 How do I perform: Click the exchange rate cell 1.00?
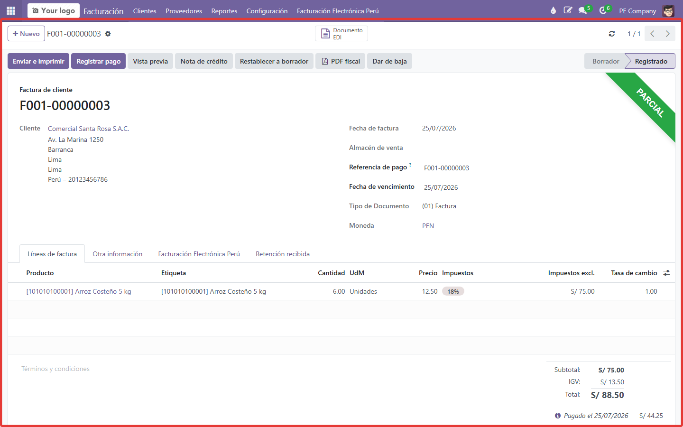[651, 291]
